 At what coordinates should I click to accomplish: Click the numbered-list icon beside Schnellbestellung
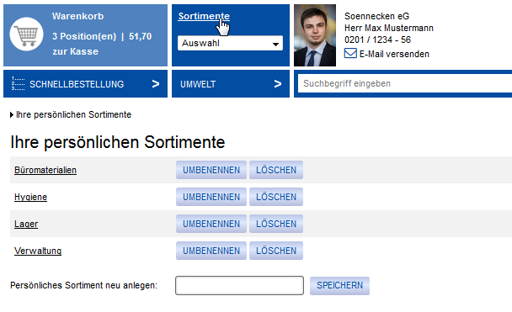coord(18,83)
